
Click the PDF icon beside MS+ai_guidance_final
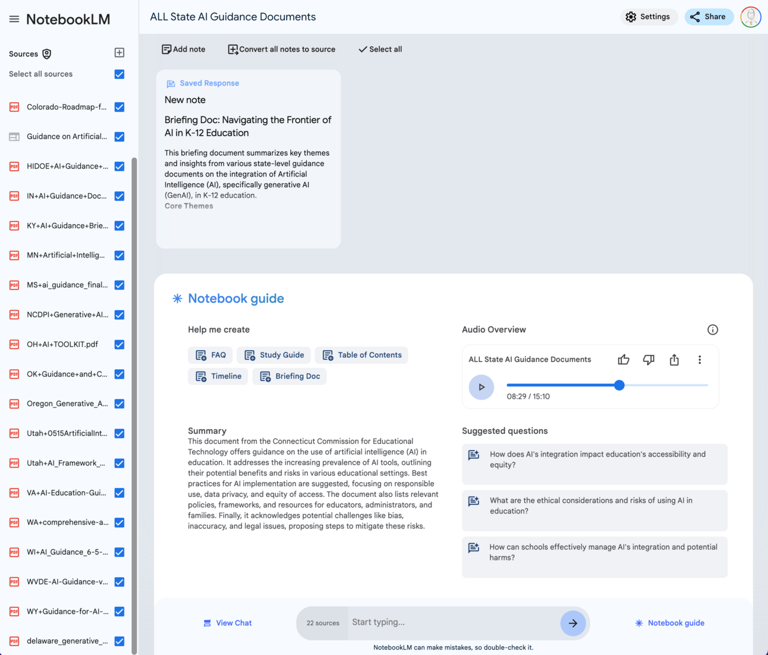click(14, 285)
